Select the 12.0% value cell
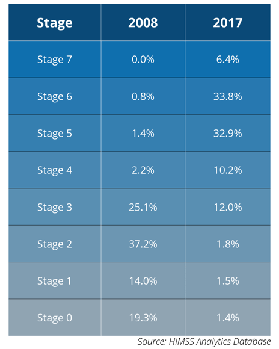 coord(228,207)
